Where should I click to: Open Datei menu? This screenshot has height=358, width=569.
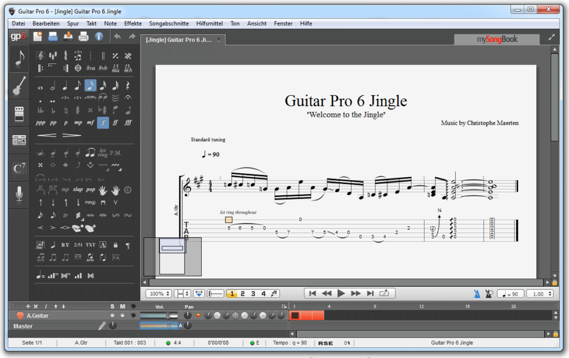[x=18, y=23]
